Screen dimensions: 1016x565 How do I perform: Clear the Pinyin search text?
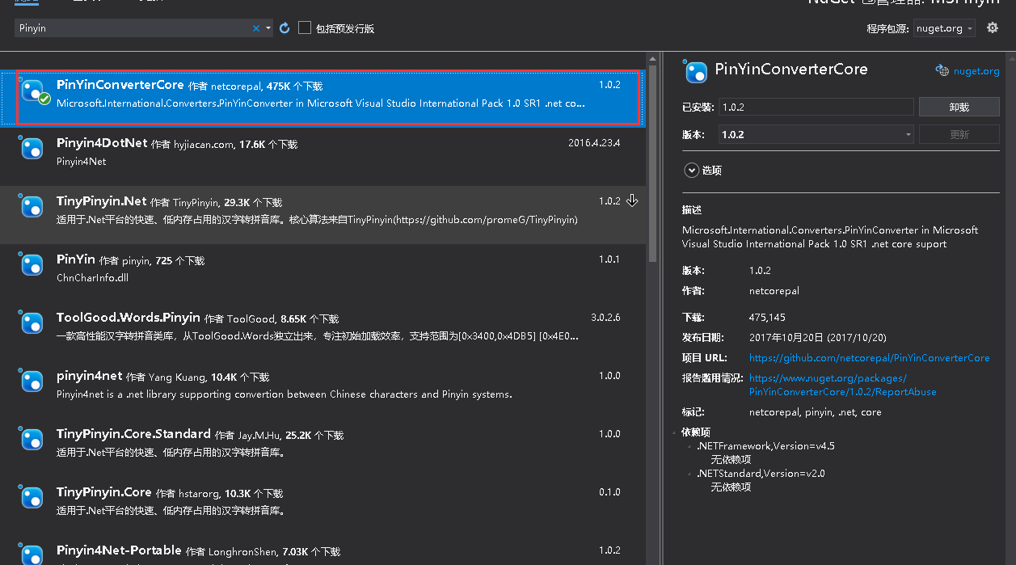(256, 28)
